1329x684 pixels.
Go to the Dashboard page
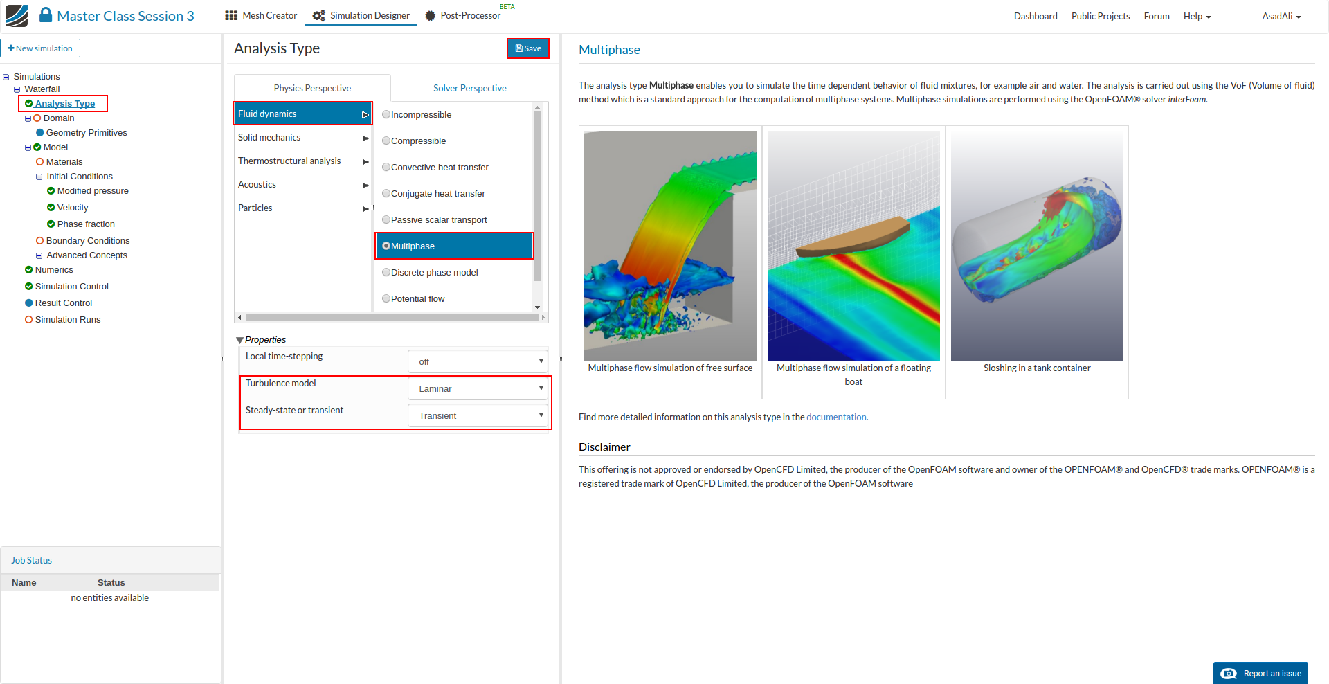pos(1036,16)
